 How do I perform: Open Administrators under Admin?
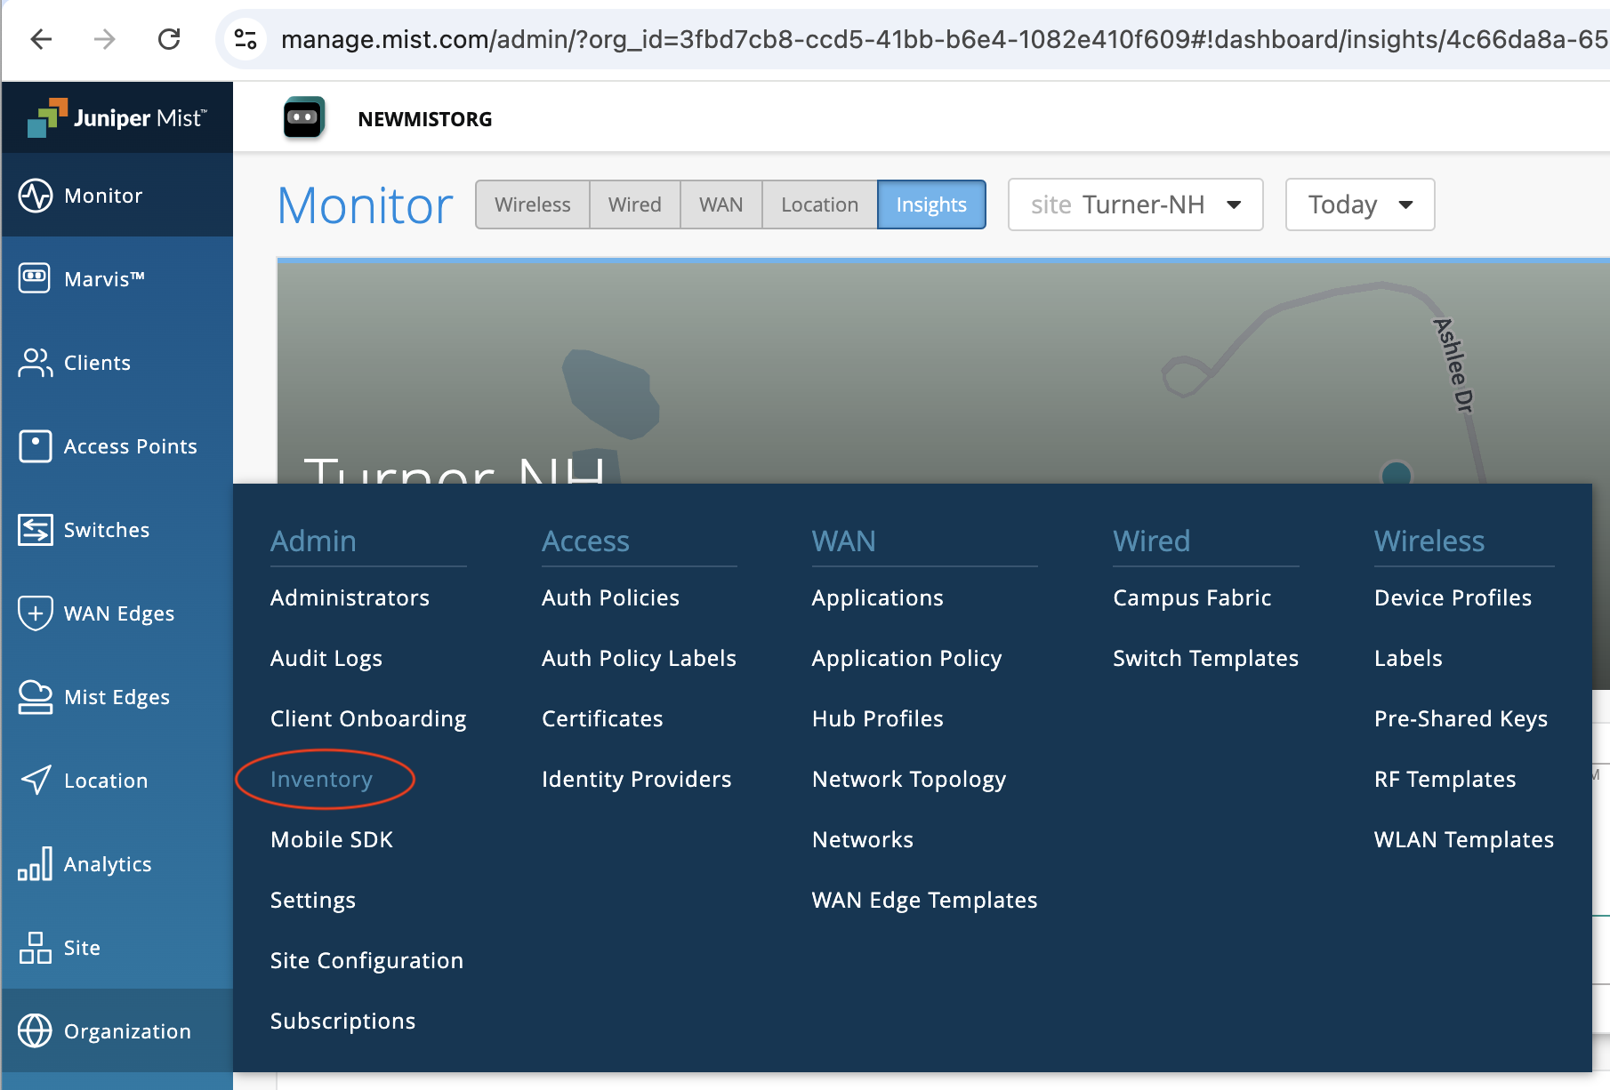(350, 597)
